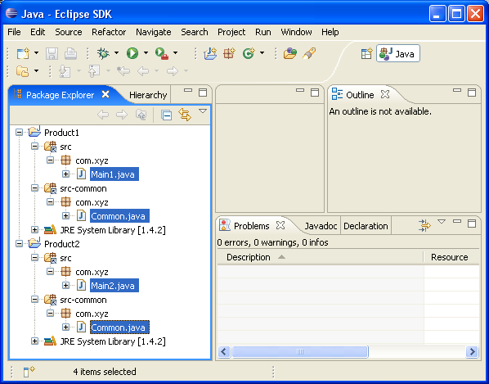Open the Run configurations dropdown arrow
489x384 pixels.
pos(146,53)
